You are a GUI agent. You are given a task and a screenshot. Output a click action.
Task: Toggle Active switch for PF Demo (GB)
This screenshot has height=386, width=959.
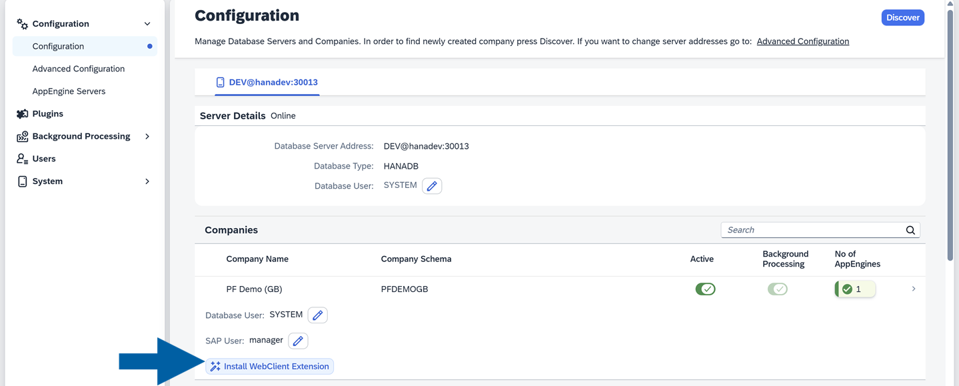704,289
